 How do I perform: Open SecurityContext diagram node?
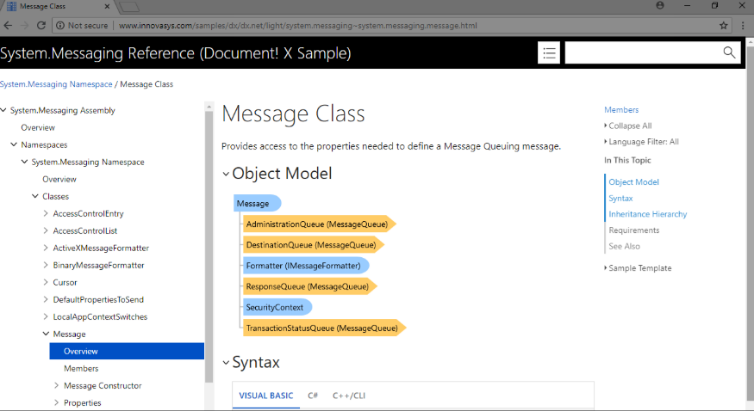pyautogui.click(x=277, y=307)
